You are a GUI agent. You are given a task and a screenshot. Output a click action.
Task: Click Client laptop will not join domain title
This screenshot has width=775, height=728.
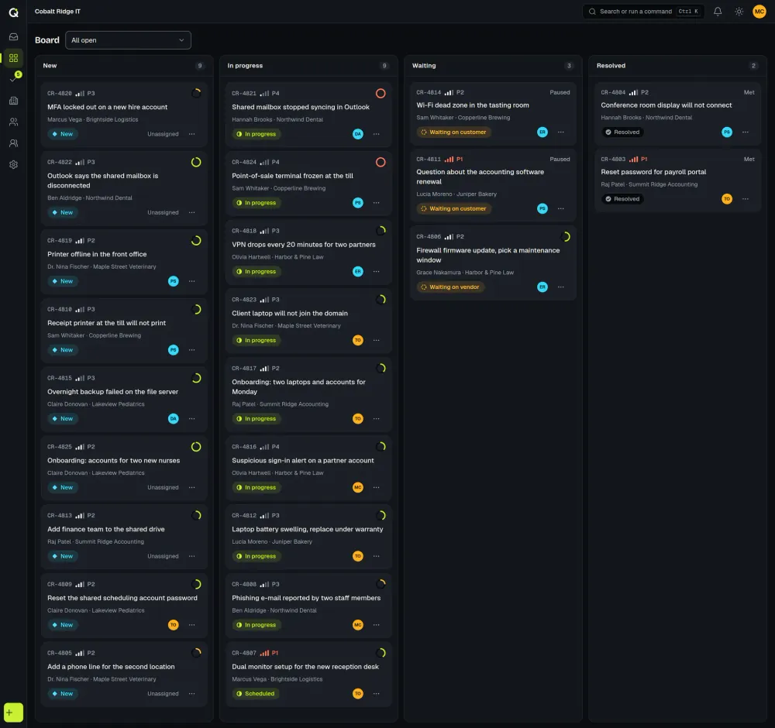point(290,313)
